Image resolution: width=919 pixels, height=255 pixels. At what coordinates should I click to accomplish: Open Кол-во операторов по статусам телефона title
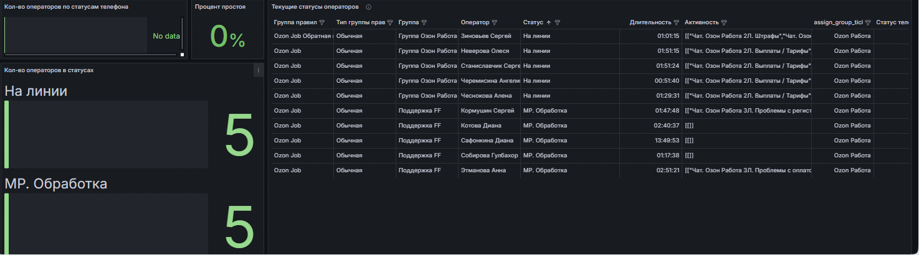click(x=67, y=7)
